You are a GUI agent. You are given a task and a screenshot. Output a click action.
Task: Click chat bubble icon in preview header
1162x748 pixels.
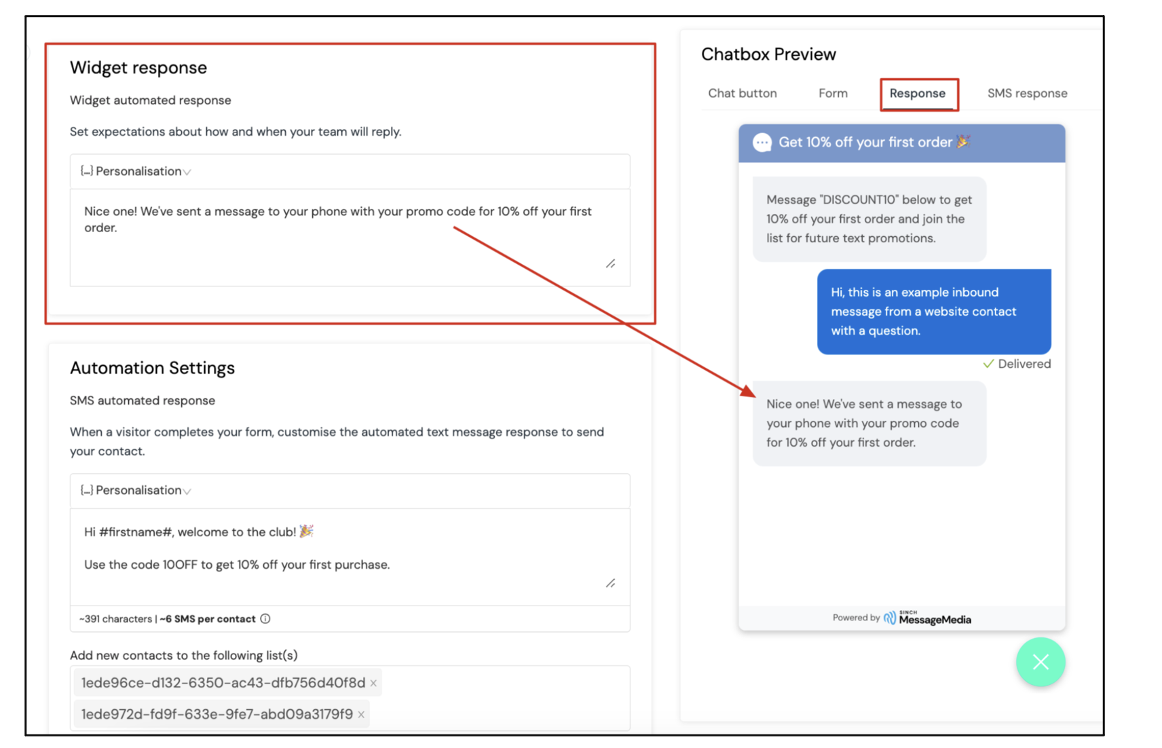coord(762,143)
